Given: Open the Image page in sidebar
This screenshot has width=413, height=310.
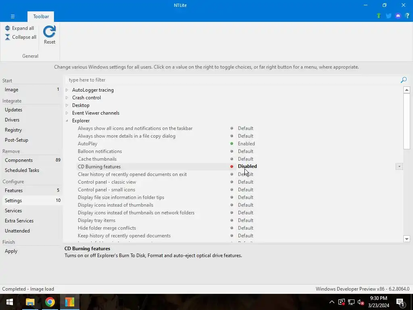Looking at the screenshot, I should coord(31,90).
